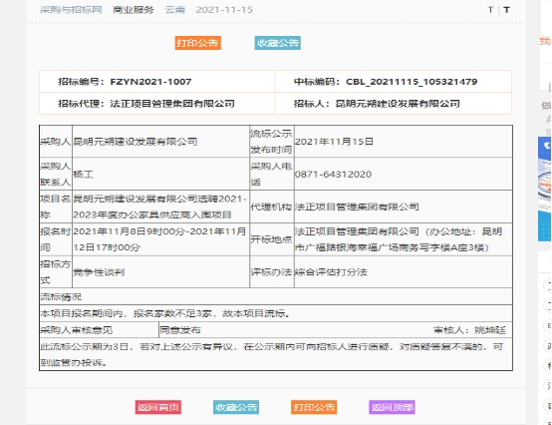Click the phone number 0871-64312020
This screenshot has width=552, height=425.
333,174
